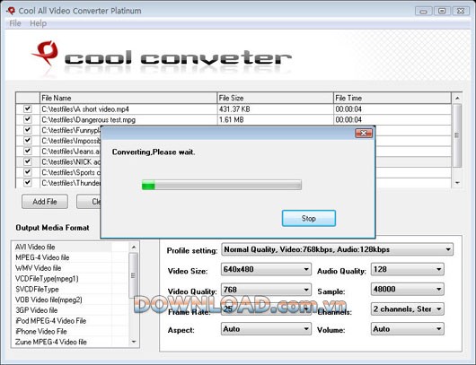Click scroll-down arrow of format list

(134, 342)
